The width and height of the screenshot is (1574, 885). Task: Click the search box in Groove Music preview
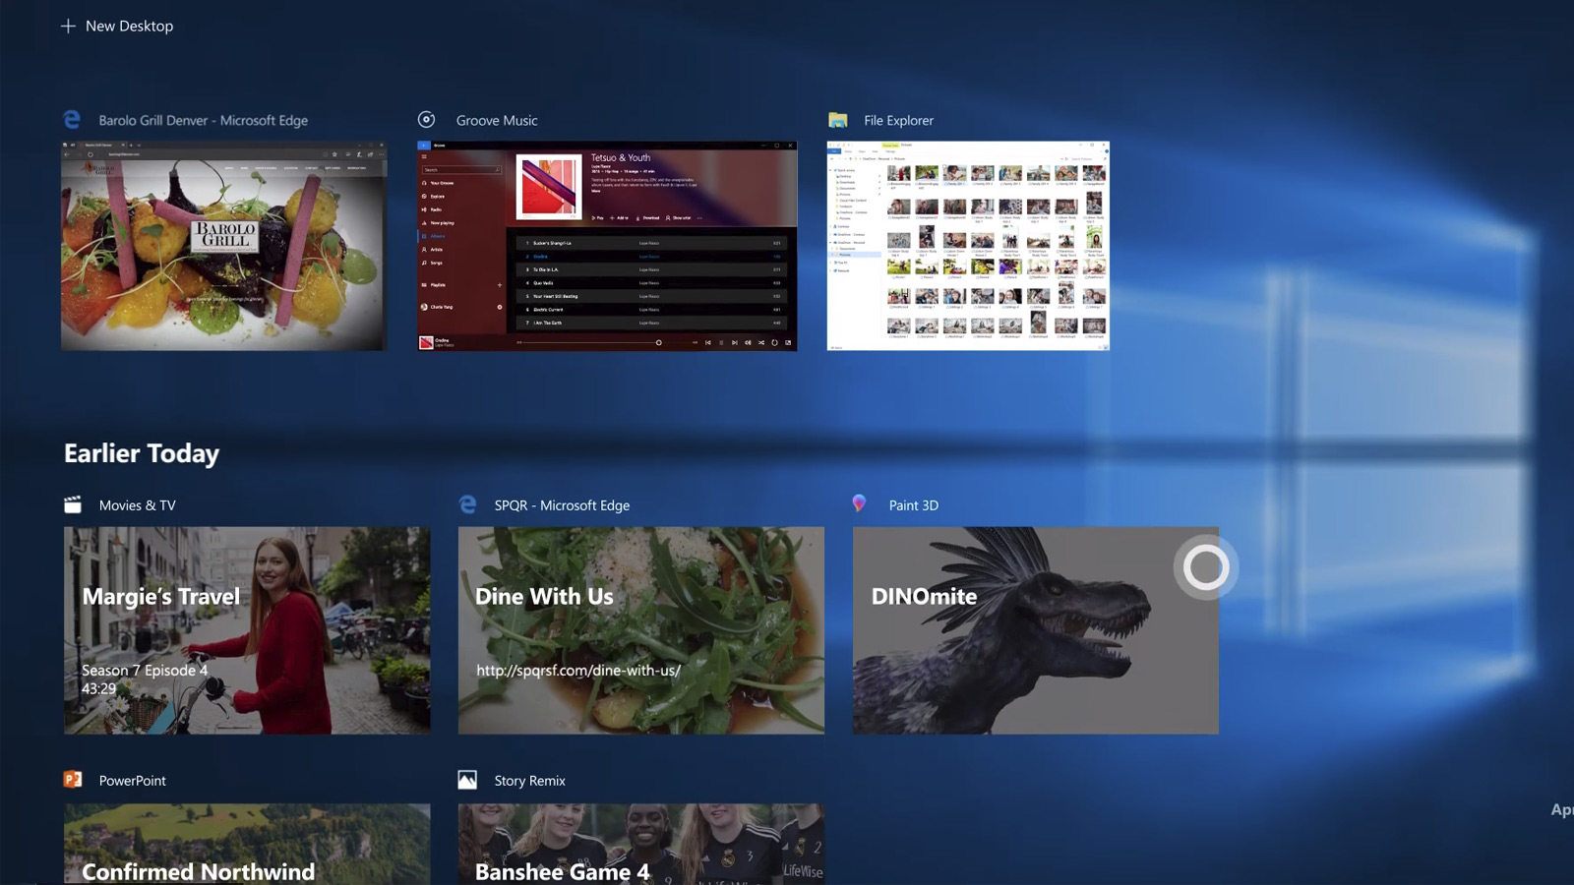pyautogui.click(x=461, y=169)
